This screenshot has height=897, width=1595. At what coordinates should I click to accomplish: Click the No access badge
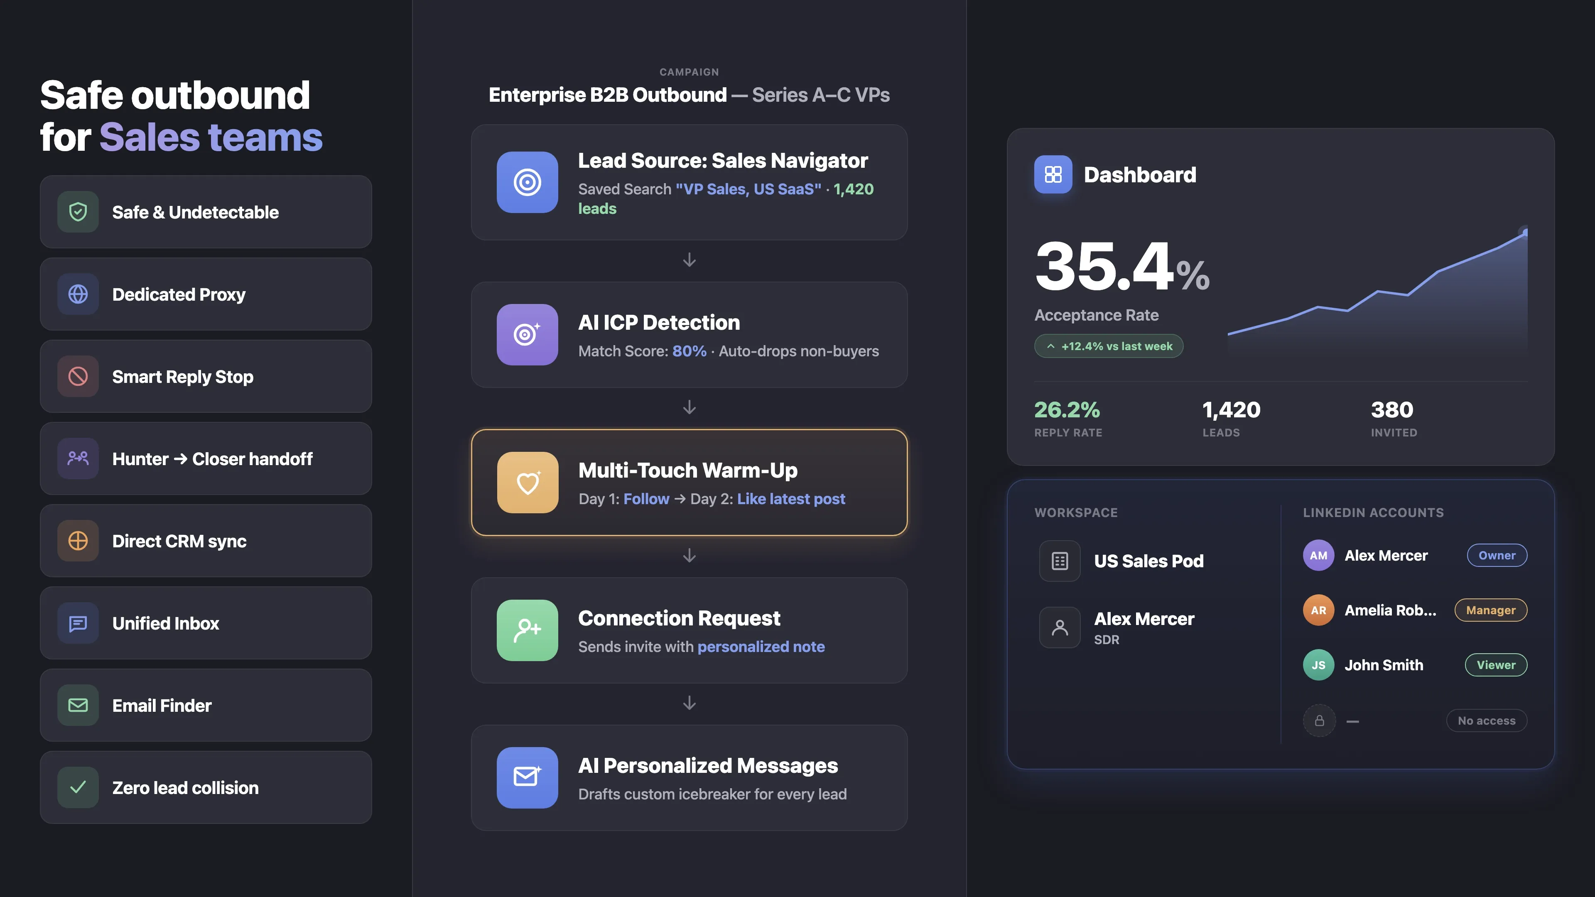click(x=1487, y=721)
